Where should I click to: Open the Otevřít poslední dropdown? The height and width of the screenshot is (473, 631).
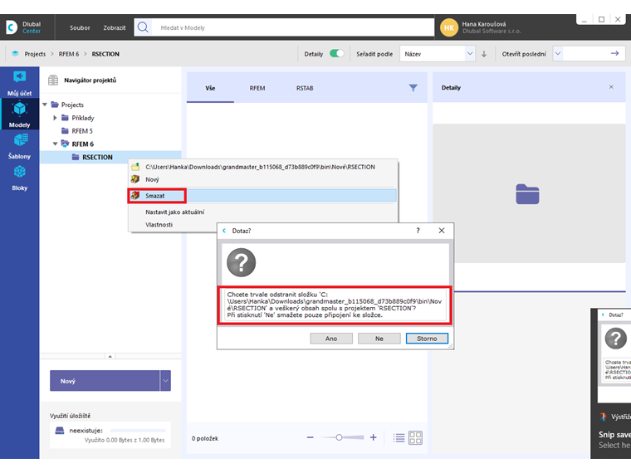point(558,53)
